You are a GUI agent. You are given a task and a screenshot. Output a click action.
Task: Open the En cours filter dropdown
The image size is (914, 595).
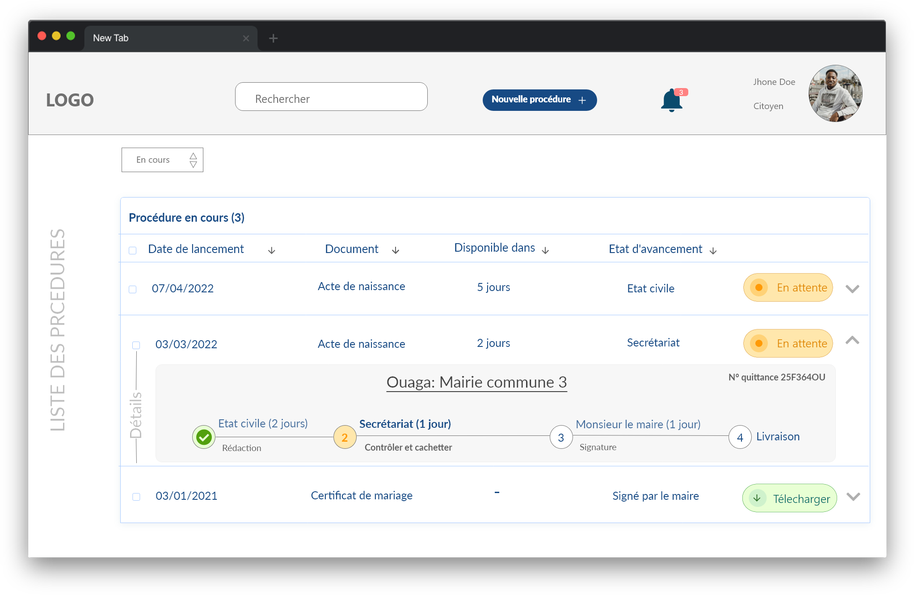pos(162,160)
